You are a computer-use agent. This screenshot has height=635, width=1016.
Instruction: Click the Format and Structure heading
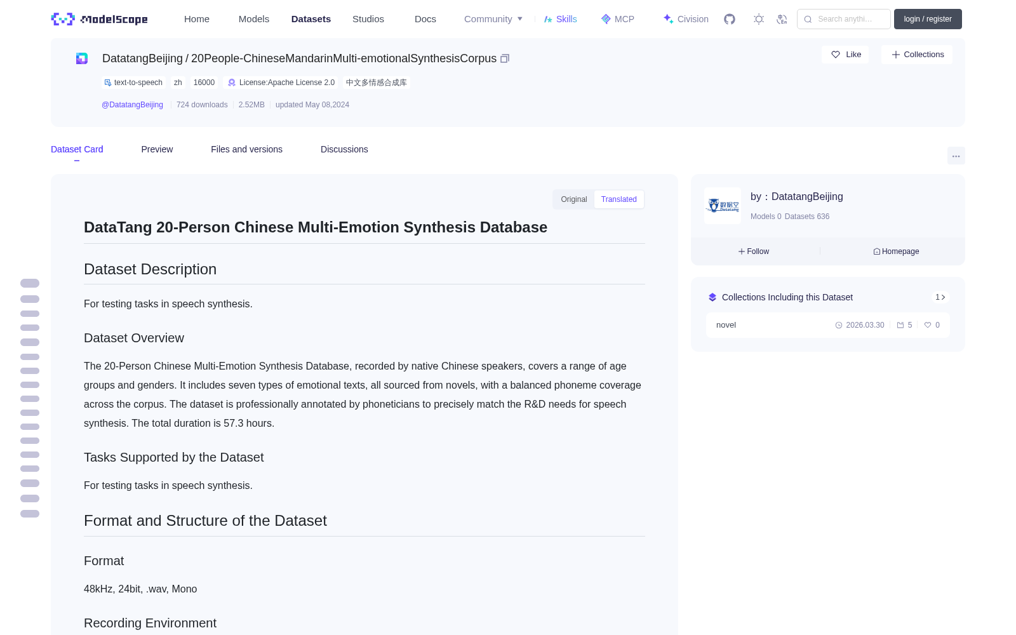pos(205,521)
